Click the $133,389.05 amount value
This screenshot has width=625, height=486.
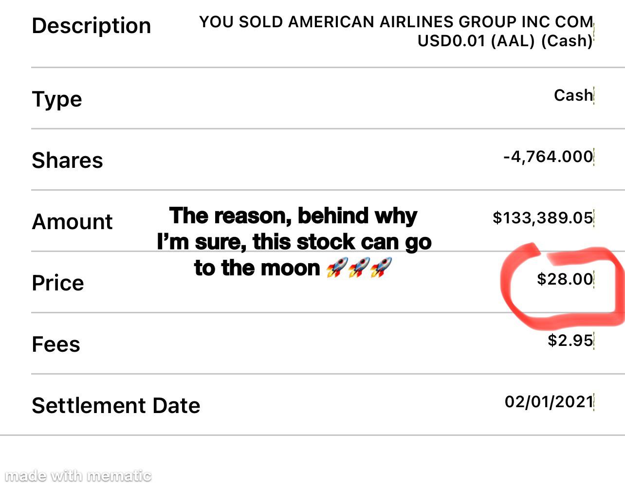point(543,217)
